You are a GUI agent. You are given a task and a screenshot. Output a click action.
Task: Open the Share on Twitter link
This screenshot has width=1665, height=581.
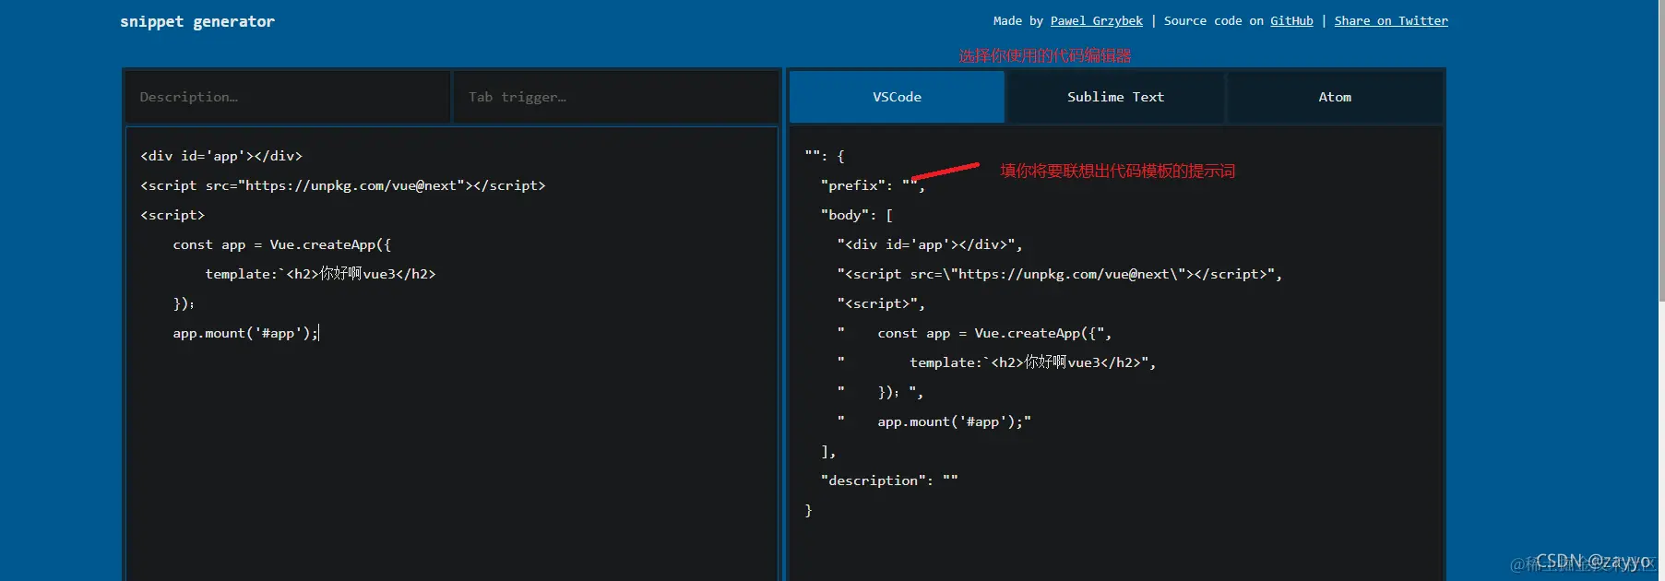[x=1391, y=21]
